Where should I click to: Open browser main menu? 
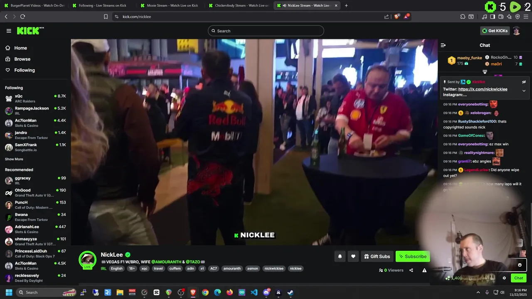526,17
